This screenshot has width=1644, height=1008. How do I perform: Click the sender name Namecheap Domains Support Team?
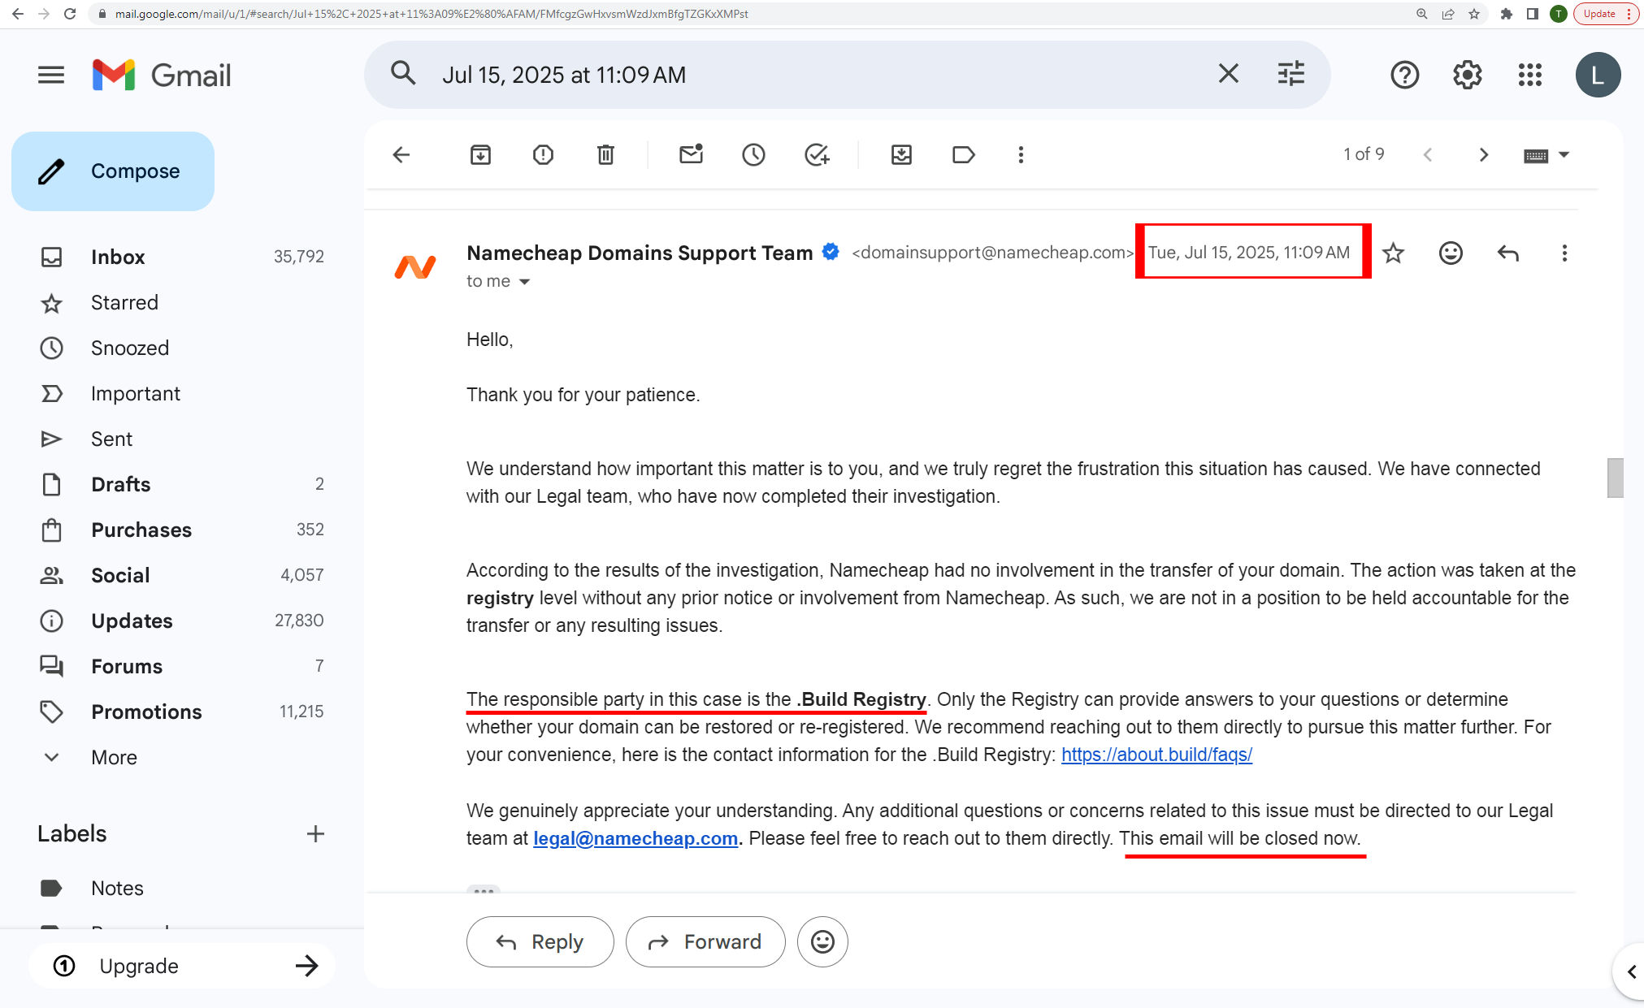[640, 253]
